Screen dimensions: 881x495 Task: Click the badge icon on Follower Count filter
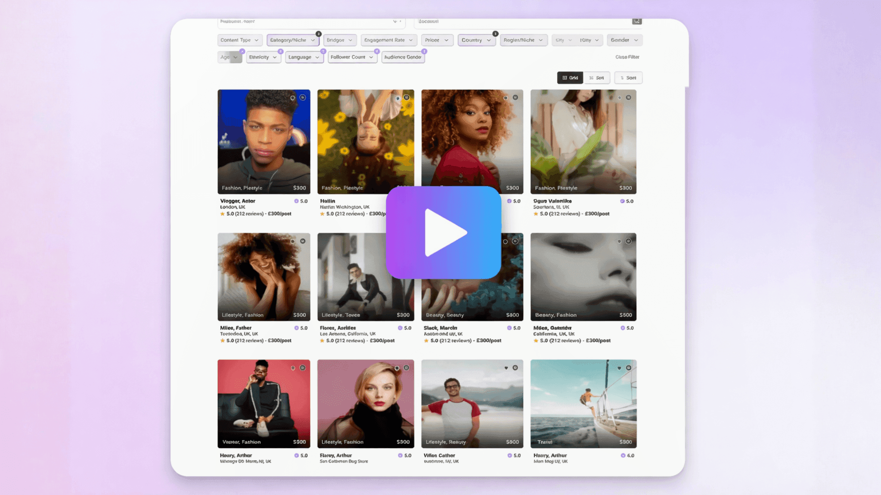(377, 51)
